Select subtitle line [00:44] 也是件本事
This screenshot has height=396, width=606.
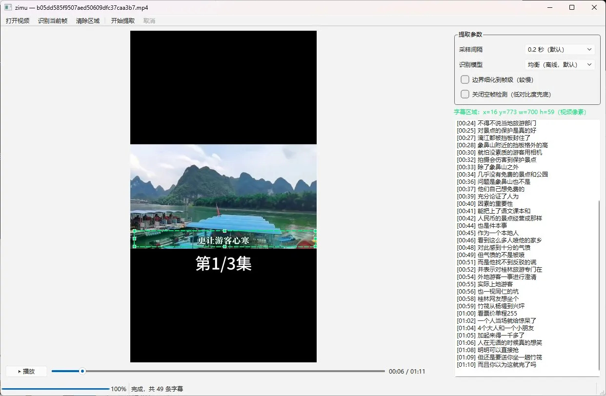(x=482, y=225)
